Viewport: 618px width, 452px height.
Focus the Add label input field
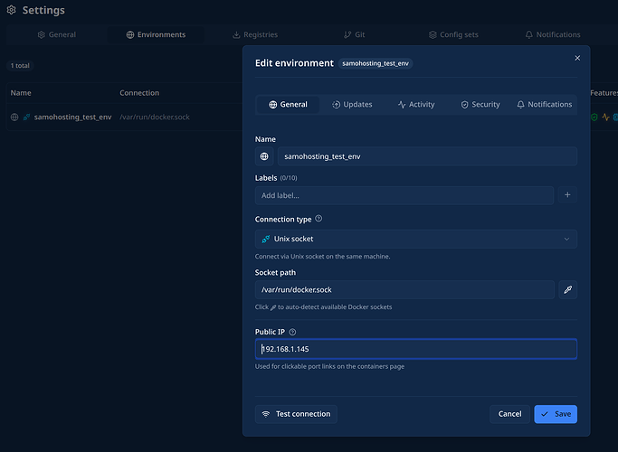pyautogui.click(x=404, y=195)
